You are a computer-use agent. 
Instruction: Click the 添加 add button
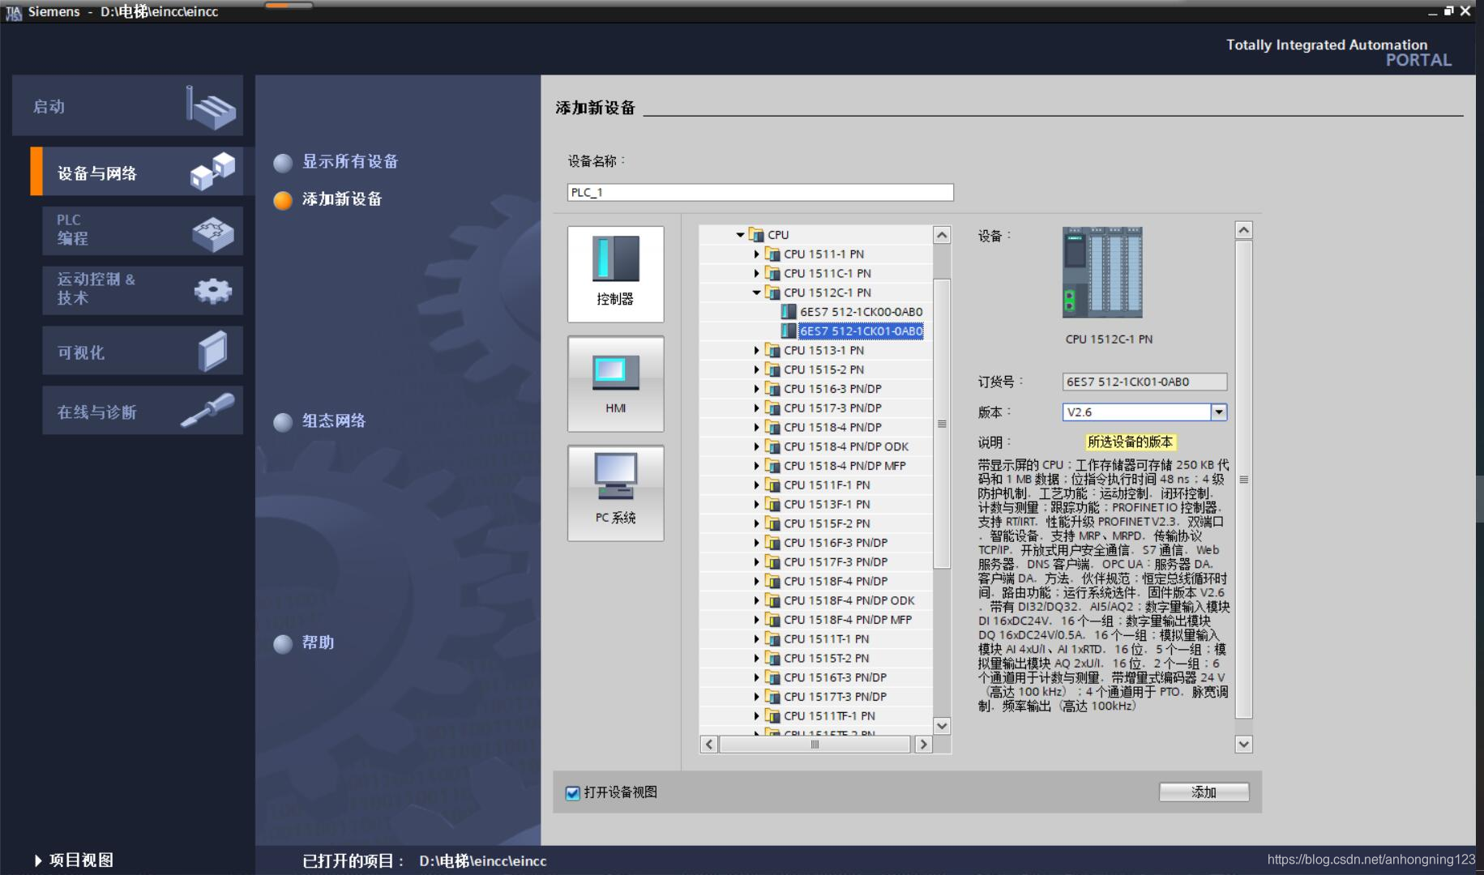pos(1204,792)
